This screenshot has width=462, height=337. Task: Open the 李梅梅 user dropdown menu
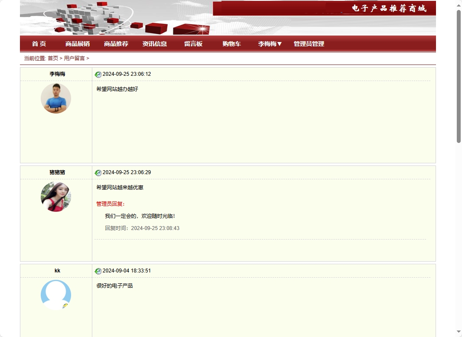point(269,43)
